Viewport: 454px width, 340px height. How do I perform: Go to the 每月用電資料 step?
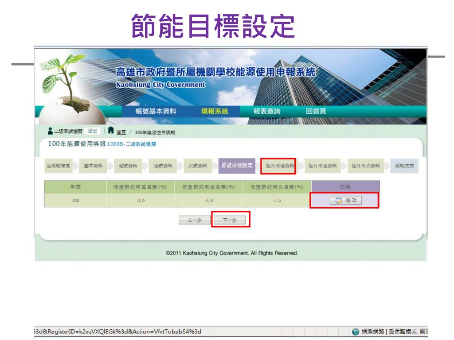279,166
